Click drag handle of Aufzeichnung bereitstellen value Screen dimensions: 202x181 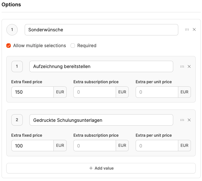(182, 66)
